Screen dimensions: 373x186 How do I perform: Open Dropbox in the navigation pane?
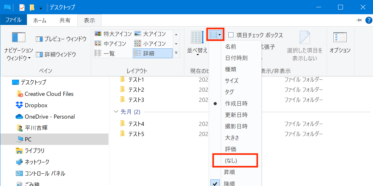36,105
